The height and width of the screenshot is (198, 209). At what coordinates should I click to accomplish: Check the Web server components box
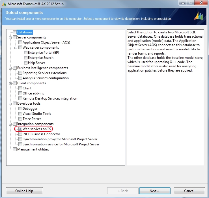tap(20, 47)
